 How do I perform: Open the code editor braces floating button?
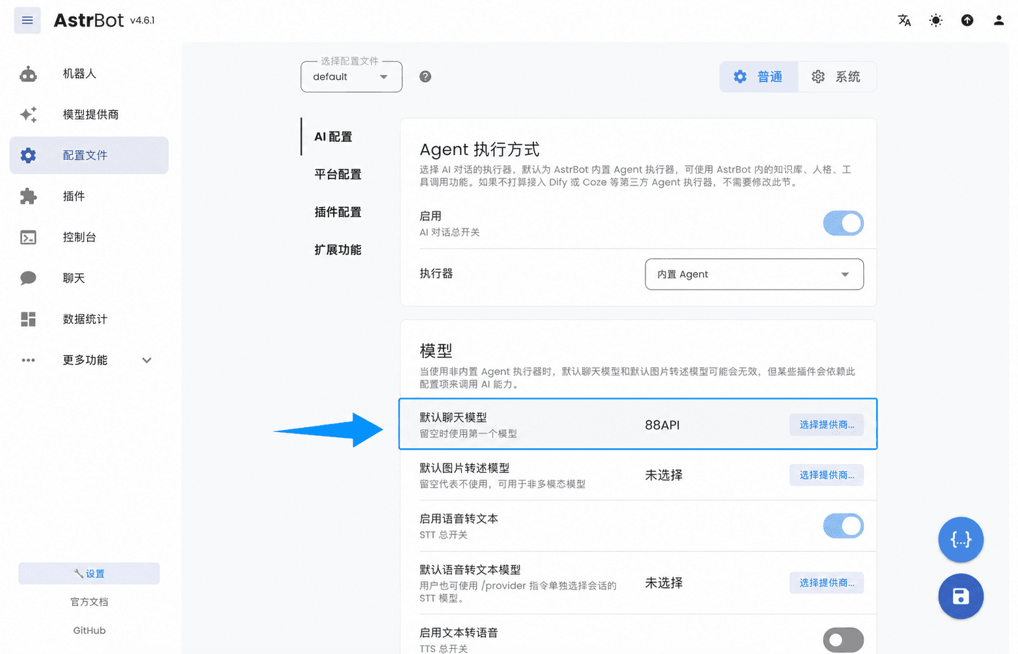[x=961, y=539]
